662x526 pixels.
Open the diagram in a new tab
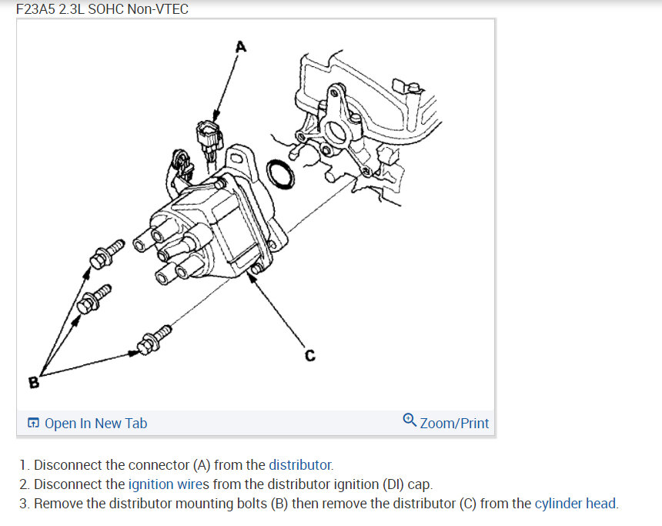click(x=96, y=424)
